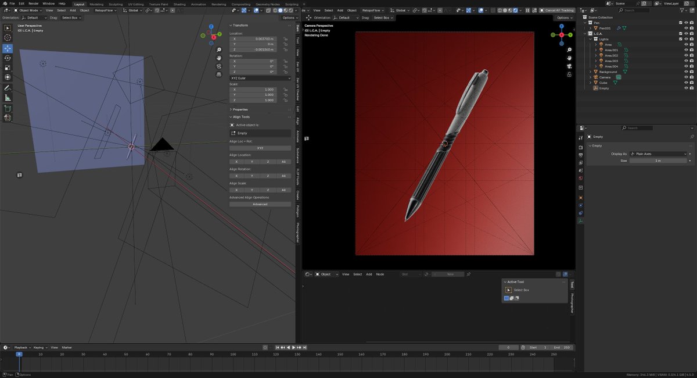Open Object Mode dropdown in left viewport

29,10
